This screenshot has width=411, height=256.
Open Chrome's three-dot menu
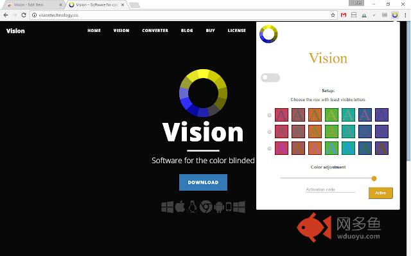click(405, 15)
